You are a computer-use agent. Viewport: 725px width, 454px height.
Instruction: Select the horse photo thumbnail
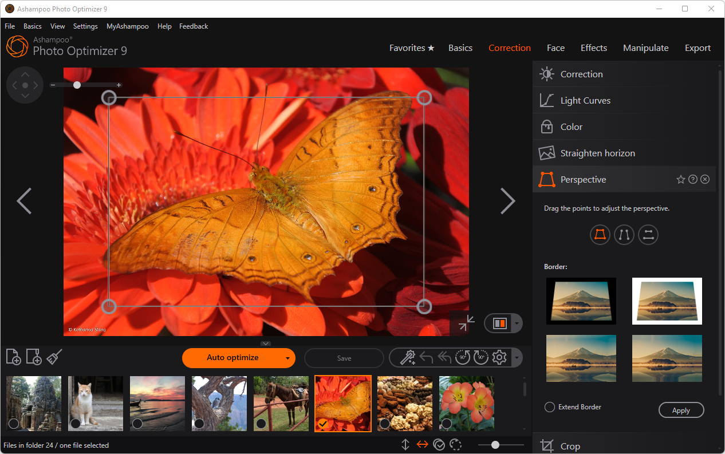click(281, 403)
